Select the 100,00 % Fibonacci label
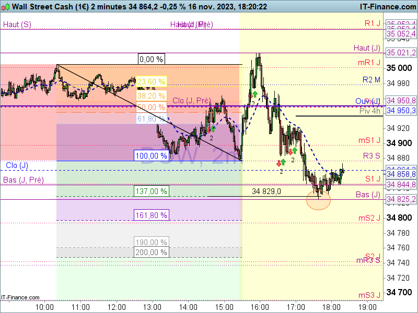Image resolution: width=418 pixels, height=313 pixels. point(151,155)
